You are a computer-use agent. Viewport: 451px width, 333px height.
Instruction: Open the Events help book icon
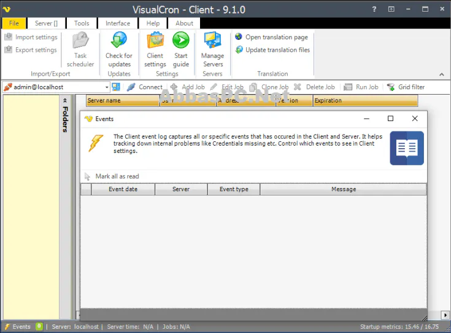[407, 148]
